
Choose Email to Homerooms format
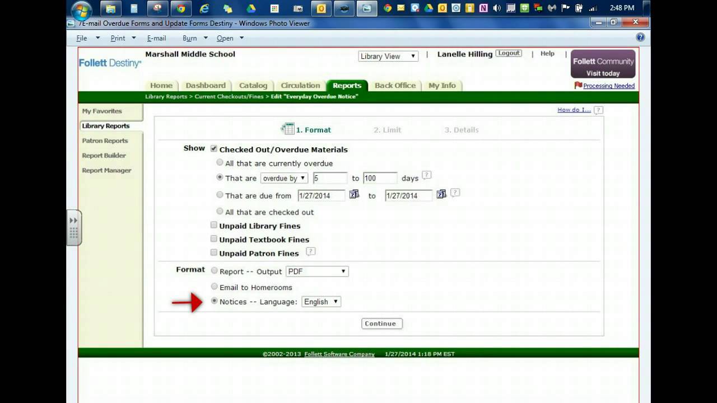[x=214, y=286]
